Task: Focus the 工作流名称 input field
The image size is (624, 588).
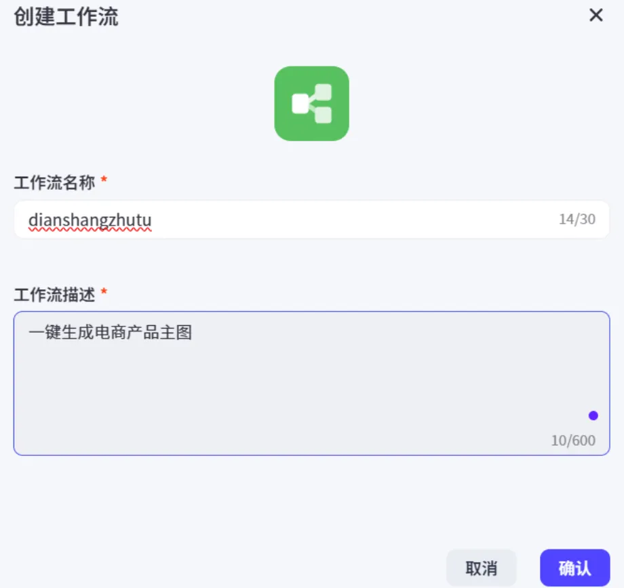Action: (x=311, y=219)
